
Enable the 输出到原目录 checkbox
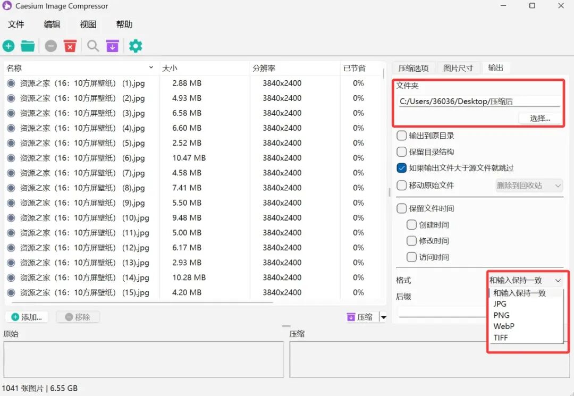coord(402,136)
